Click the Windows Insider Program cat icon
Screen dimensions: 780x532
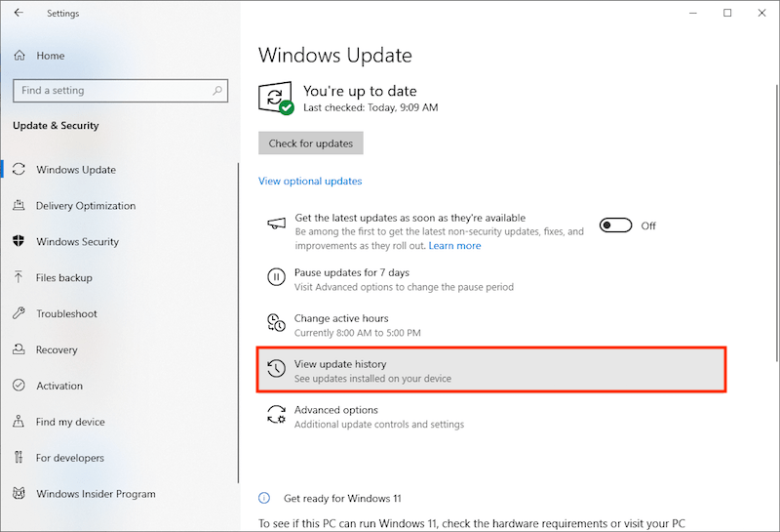coord(19,493)
